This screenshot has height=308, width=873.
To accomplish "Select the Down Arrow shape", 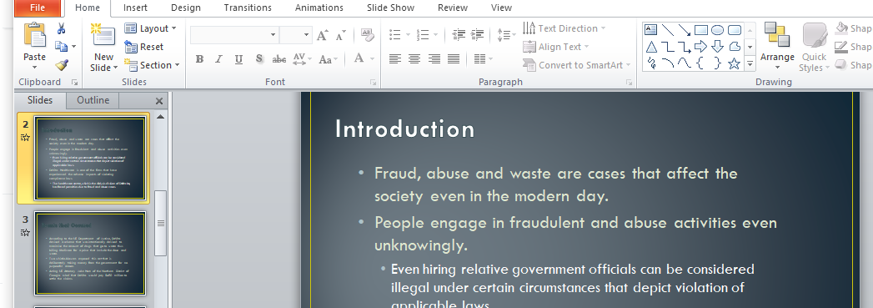I will tap(718, 46).
